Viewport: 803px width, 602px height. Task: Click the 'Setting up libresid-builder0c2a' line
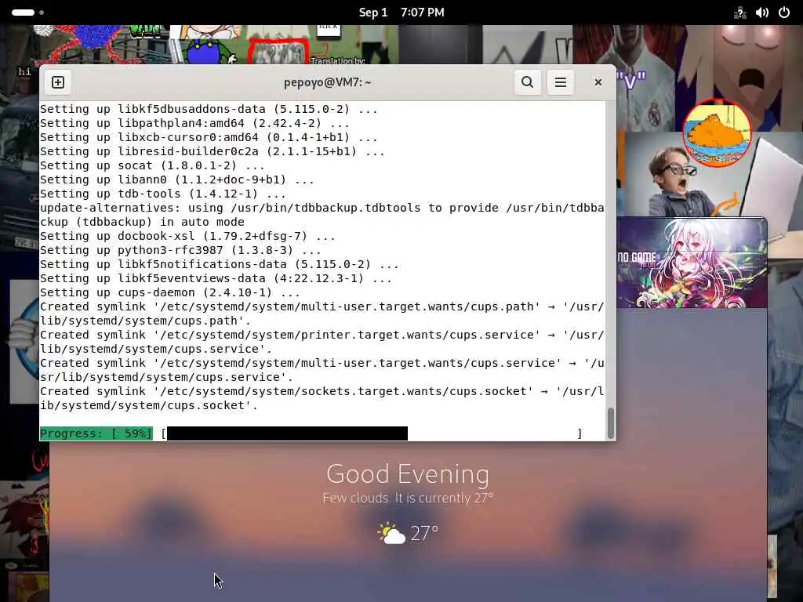tap(212, 151)
